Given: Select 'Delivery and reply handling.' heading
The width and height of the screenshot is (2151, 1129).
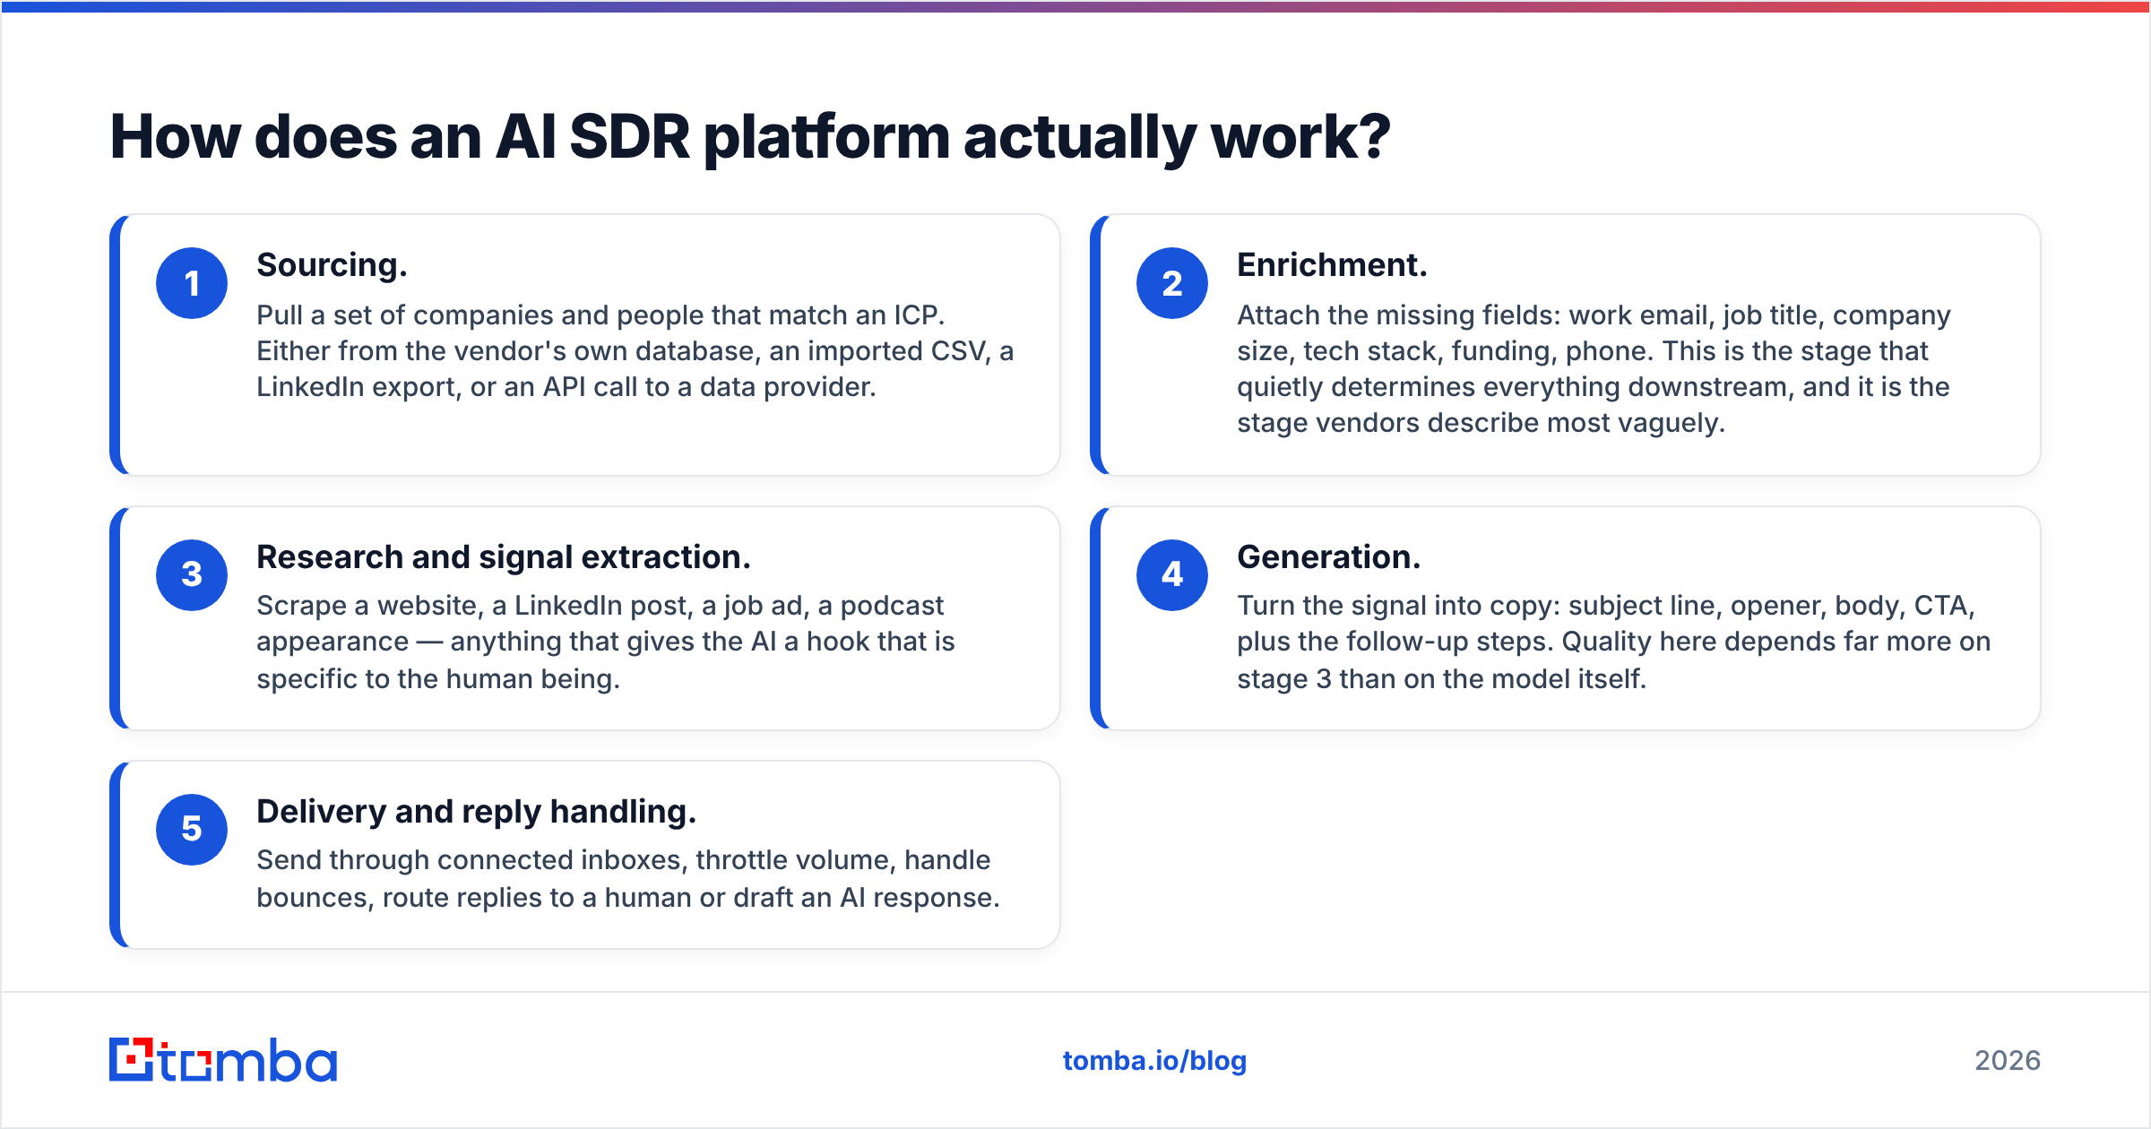Looking at the screenshot, I should 477,812.
